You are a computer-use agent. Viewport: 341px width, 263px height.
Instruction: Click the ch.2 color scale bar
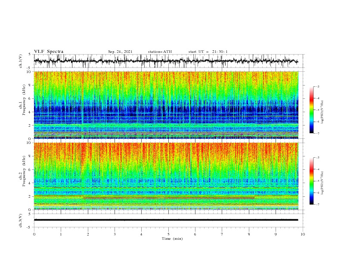tap(311, 181)
